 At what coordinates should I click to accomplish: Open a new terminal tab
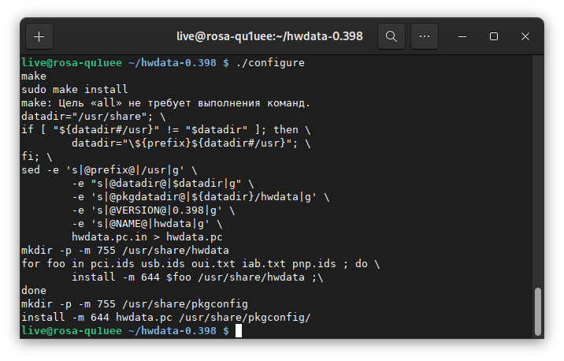click(x=39, y=36)
